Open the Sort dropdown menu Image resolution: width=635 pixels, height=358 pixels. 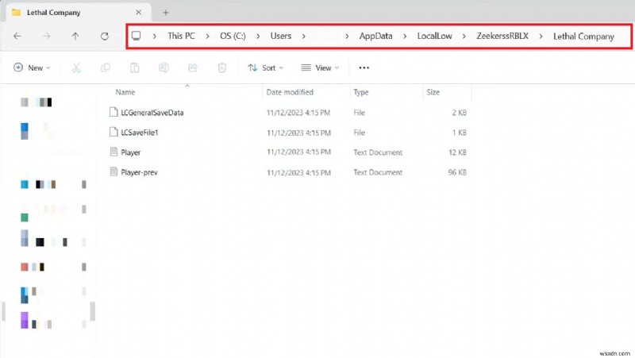click(x=266, y=67)
